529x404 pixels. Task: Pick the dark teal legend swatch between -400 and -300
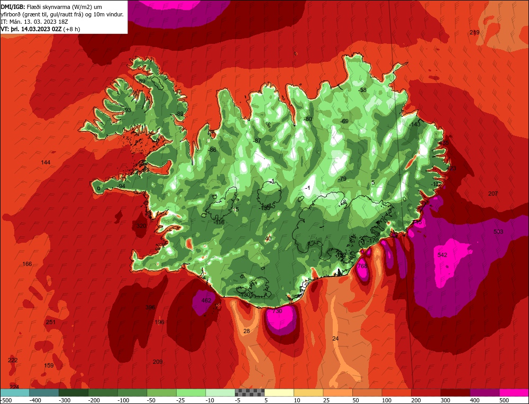tap(44, 392)
